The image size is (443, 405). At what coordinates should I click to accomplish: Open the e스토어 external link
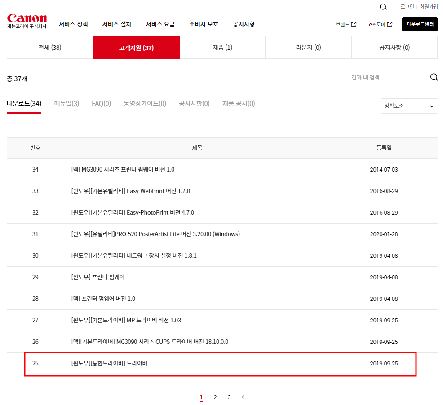(x=381, y=25)
